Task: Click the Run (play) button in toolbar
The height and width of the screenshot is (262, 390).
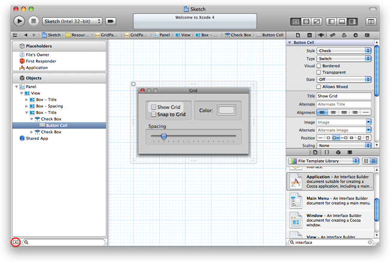Action: click(x=19, y=21)
